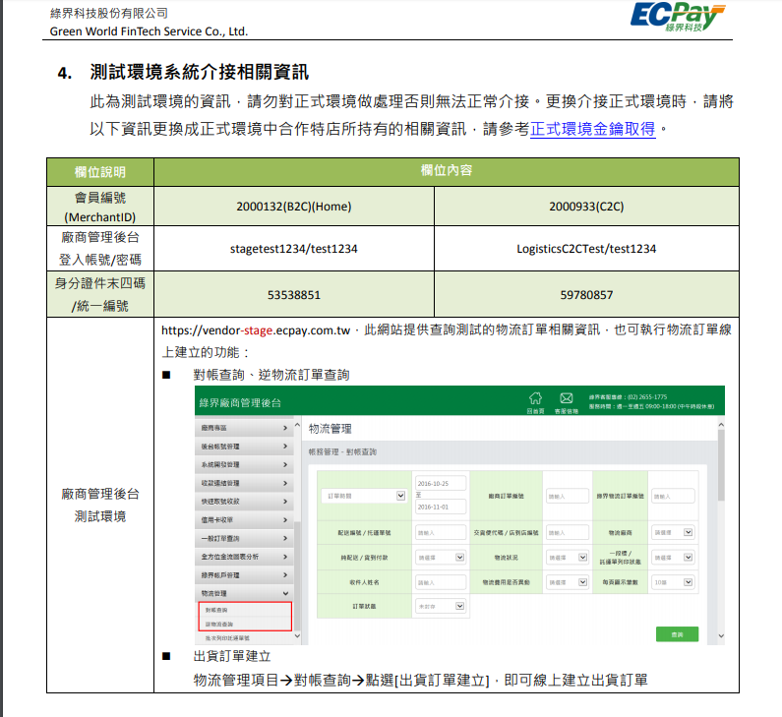Screen dimensions: 782x717
Task: Expand the 全方位金流圖表分析 sidebar menu
Action: click(243, 557)
